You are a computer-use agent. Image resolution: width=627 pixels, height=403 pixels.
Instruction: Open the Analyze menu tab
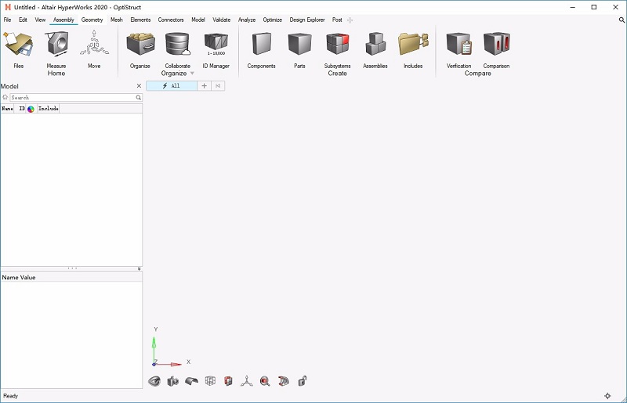coord(247,20)
